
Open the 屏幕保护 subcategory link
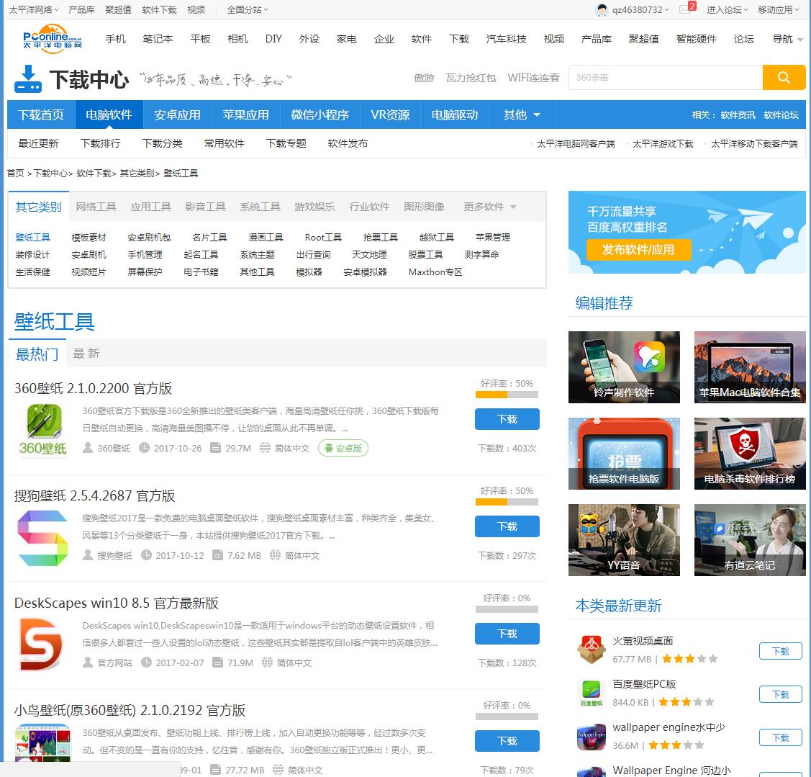(145, 271)
